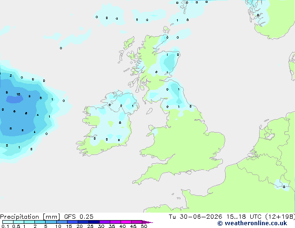
Task: Click the '20' legend scale label
Action: [x=80, y=226]
